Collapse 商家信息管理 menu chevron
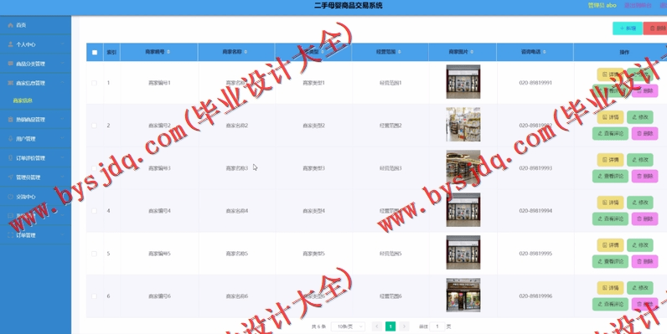The image size is (667, 334). (x=63, y=83)
